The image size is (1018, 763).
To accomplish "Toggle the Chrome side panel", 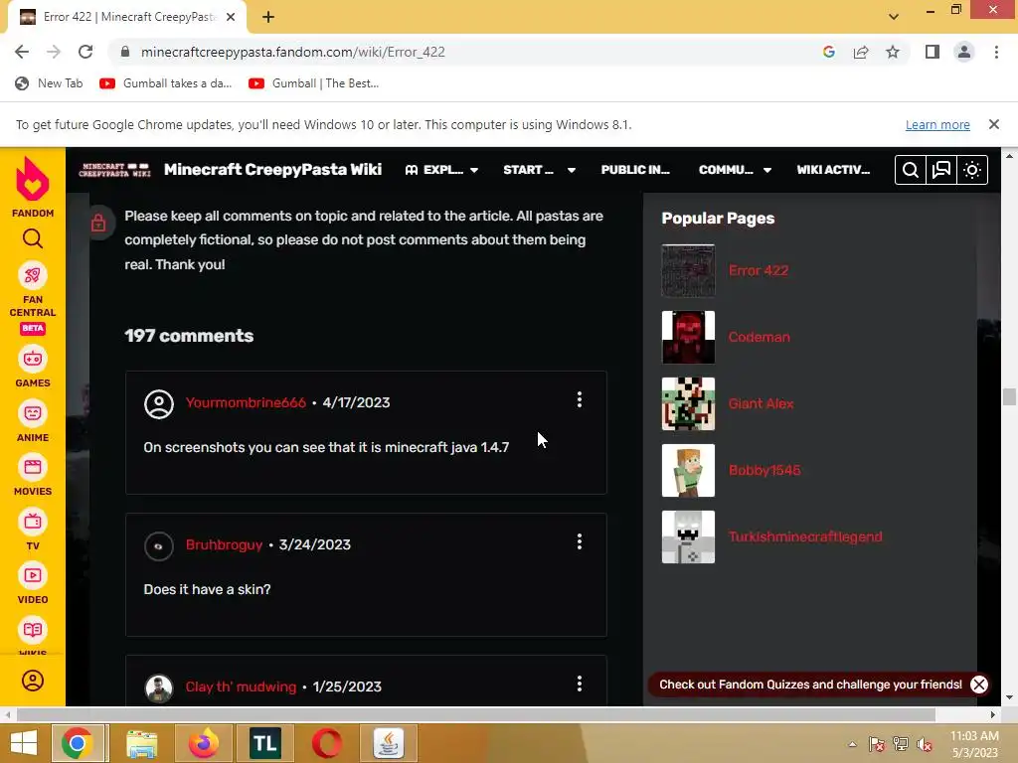I will tap(933, 52).
